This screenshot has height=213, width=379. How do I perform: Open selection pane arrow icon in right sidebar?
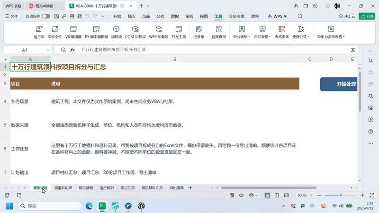370,61
